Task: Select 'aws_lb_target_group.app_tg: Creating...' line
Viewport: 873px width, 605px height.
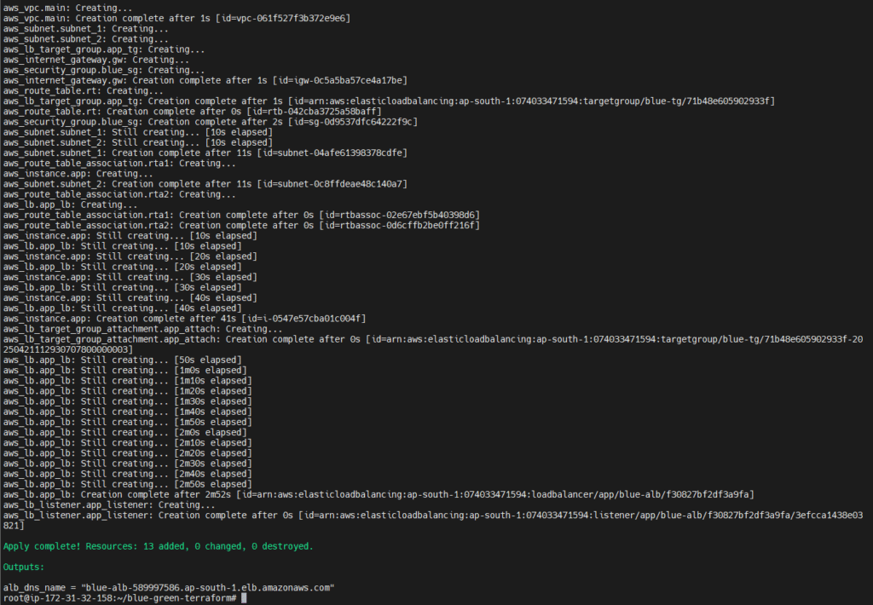Action: (104, 49)
